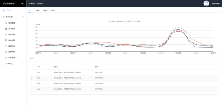This screenshot has width=222, height=108.
Task: Open 菜单管理 via its grid icon
Action: [6, 40]
